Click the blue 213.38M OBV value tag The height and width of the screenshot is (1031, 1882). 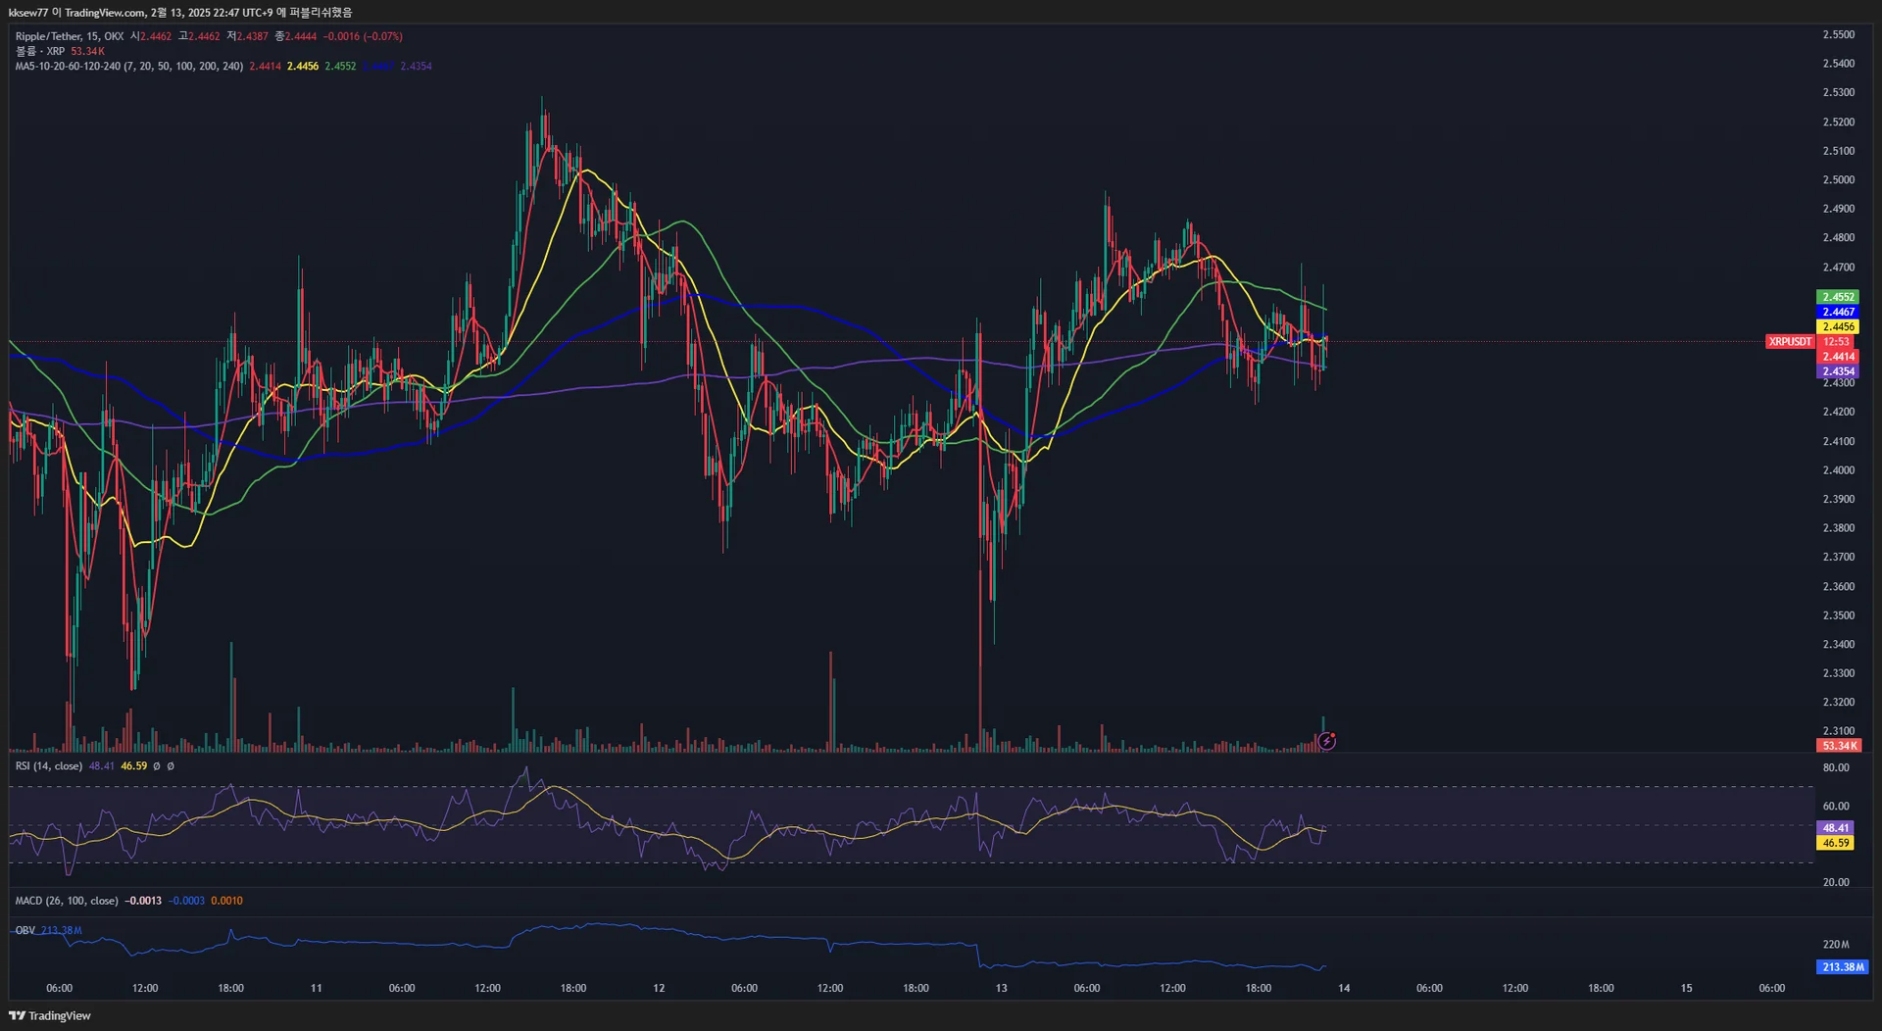point(1843,967)
